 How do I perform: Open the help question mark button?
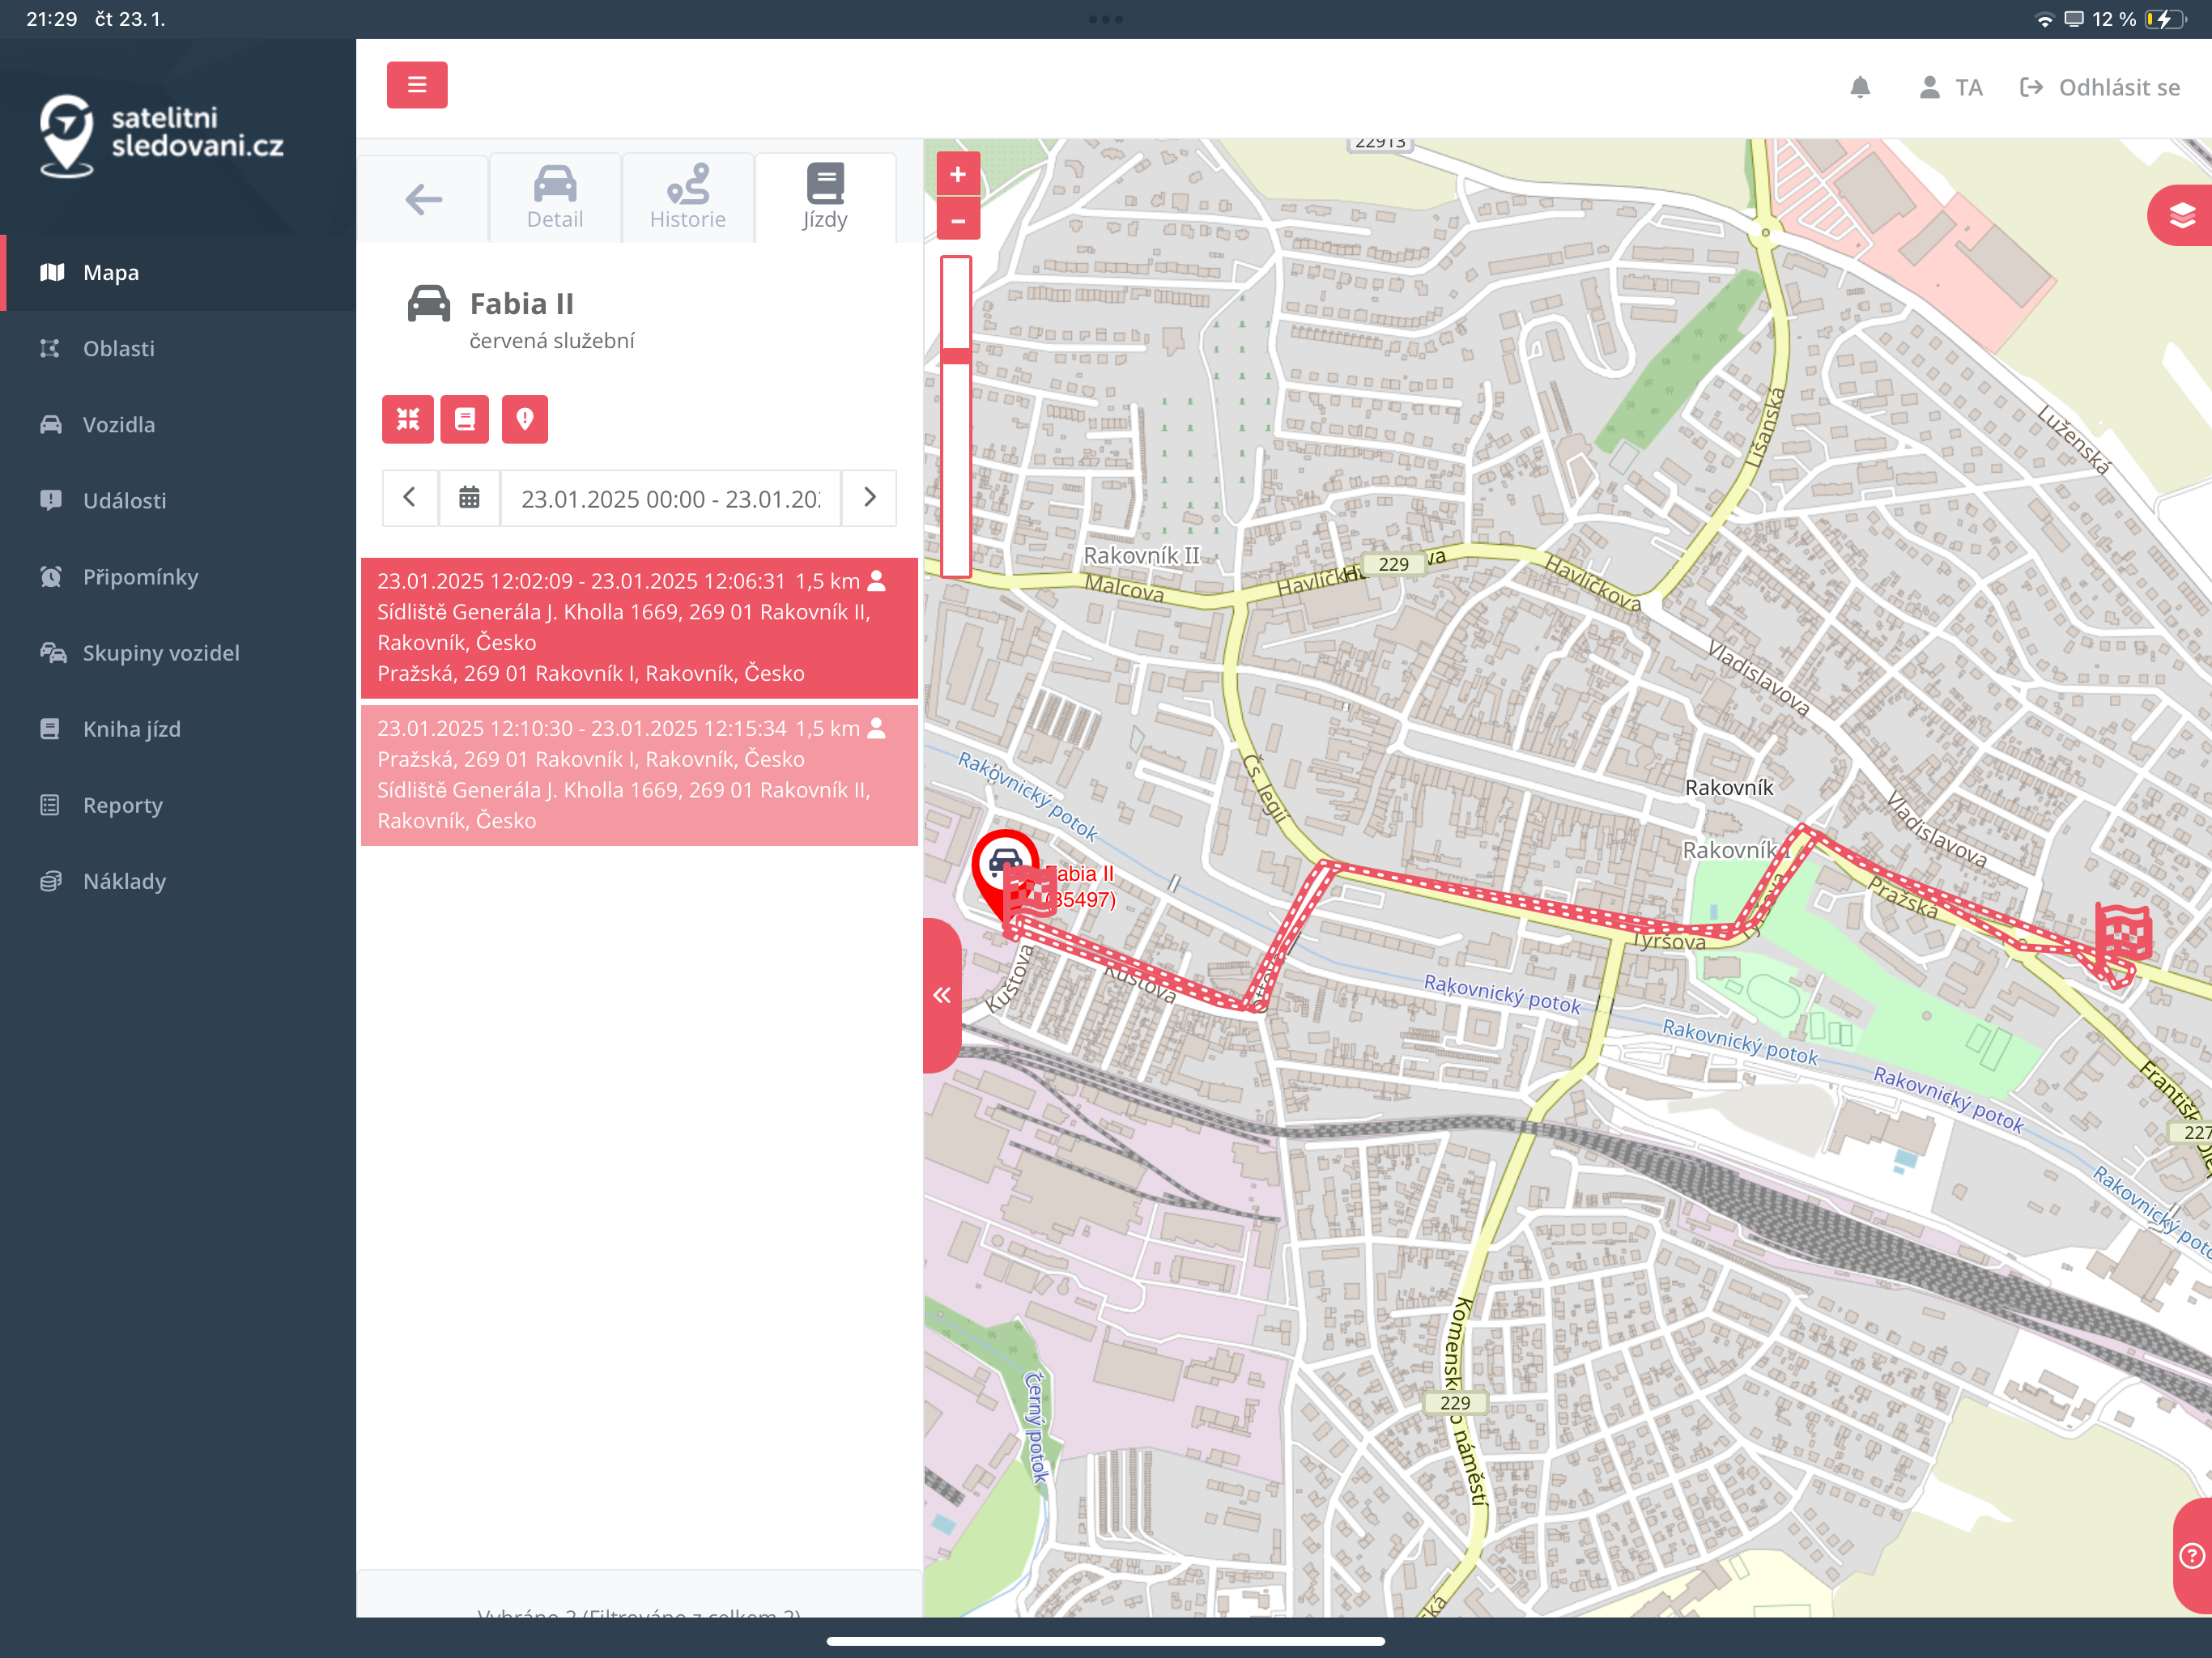(2192, 1555)
